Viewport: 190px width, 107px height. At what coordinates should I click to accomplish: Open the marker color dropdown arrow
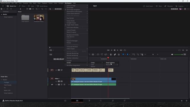[x=129, y=55]
